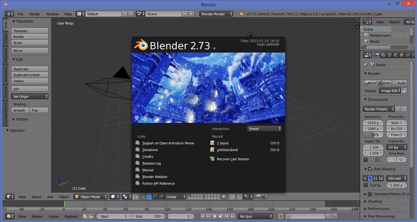Open the World properties globe tab

point(396,55)
